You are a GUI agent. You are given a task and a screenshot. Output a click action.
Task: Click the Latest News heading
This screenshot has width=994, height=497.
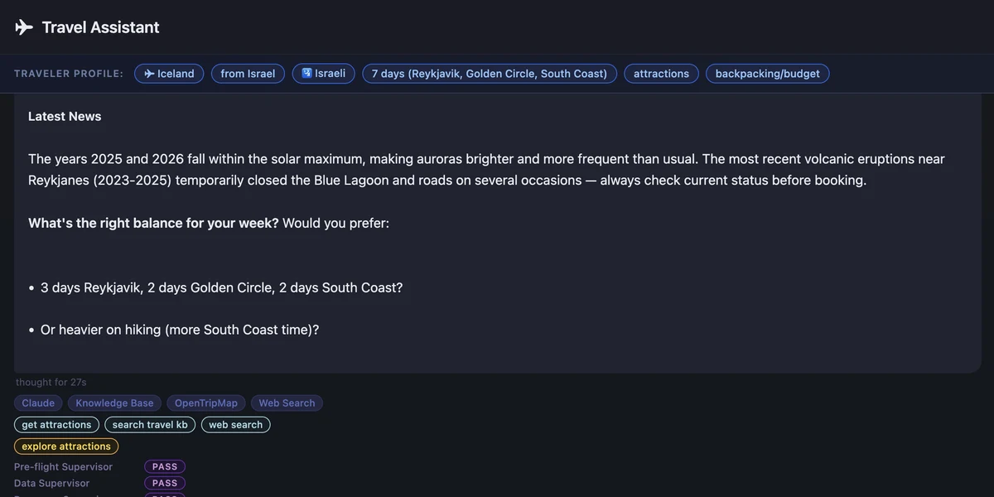pos(65,117)
